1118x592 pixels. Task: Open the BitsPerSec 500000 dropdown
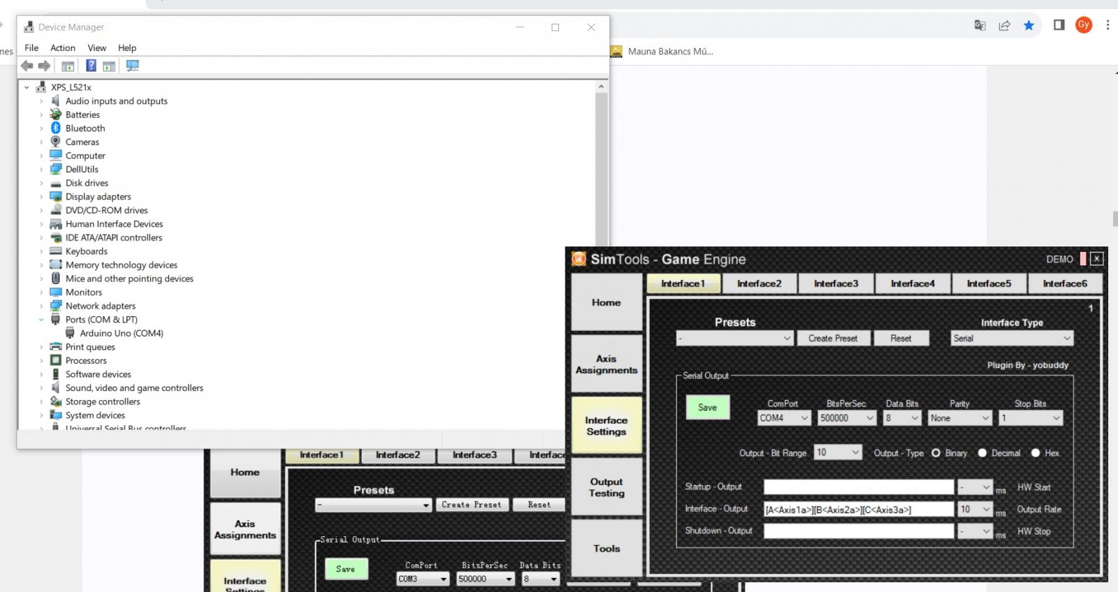pos(847,418)
